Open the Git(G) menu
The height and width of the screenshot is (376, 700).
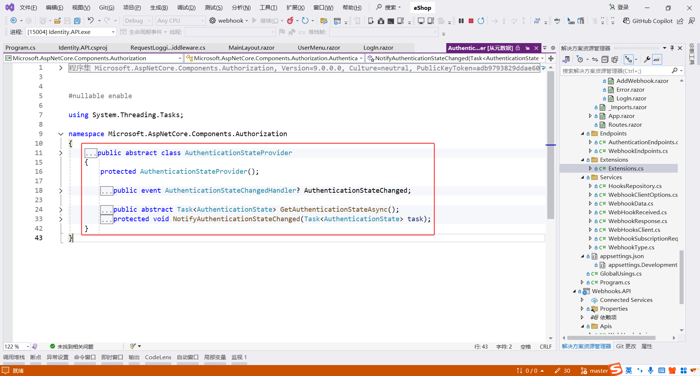(x=106, y=8)
